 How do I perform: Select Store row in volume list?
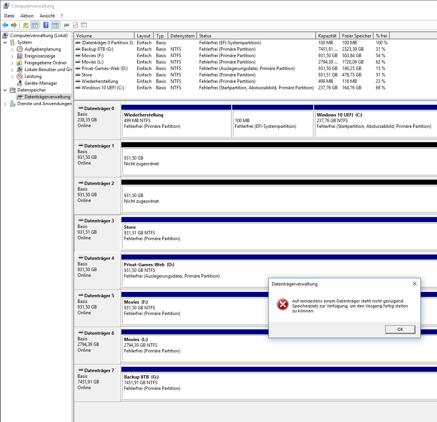click(231, 75)
